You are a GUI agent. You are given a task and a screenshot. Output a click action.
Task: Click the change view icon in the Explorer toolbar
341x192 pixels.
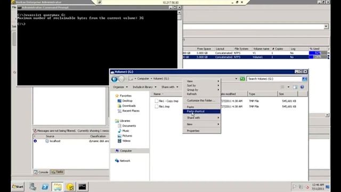[282, 87]
